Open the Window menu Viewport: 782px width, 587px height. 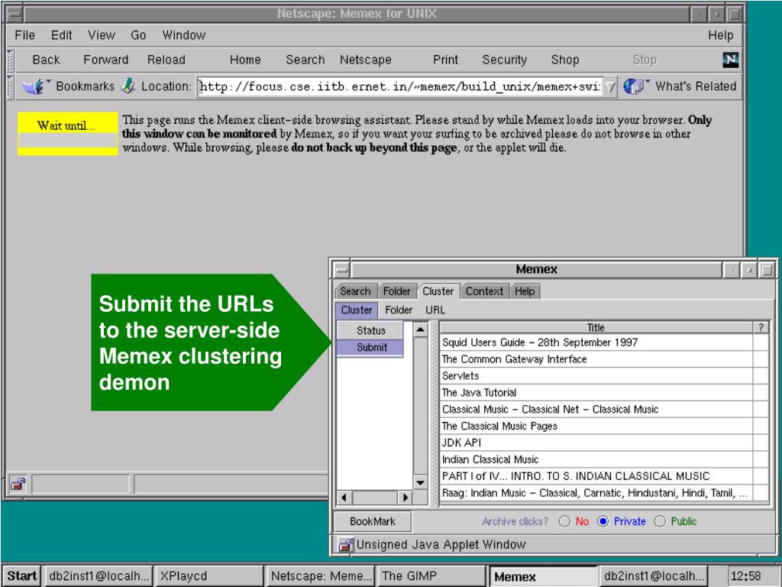(183, 35)
